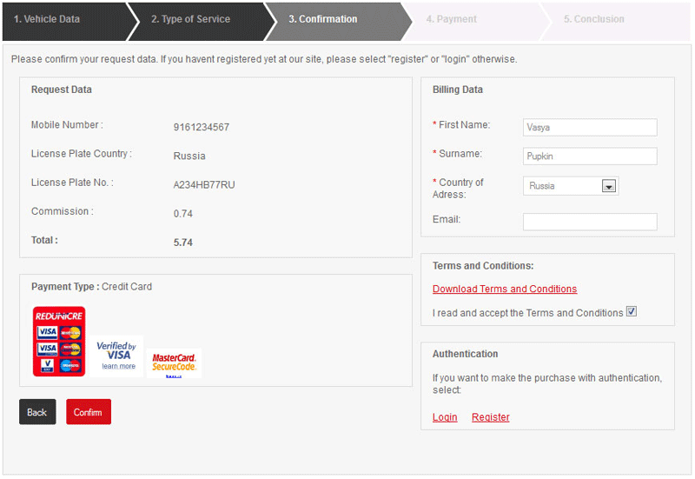
Task: Click the MasterCard SecureCode badge
Action: tap(174, 362)
